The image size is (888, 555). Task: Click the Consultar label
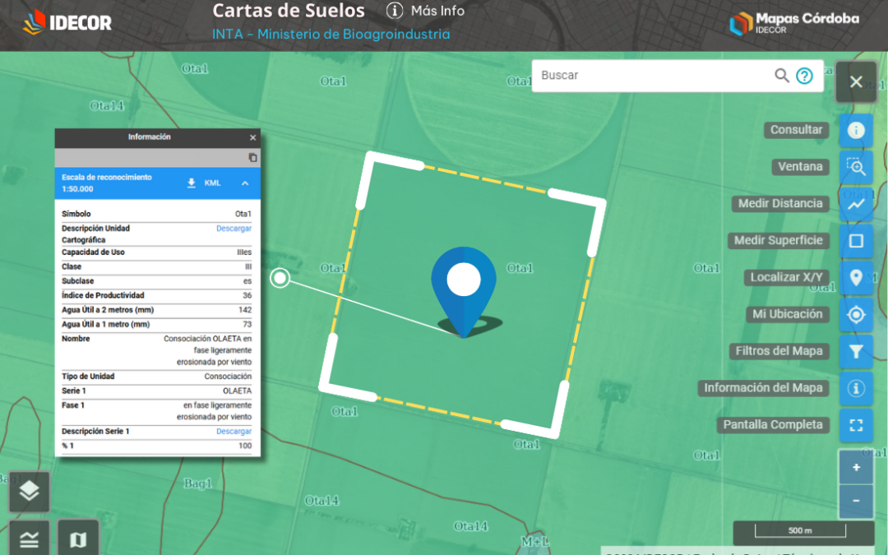pyautogui.click(x=796, y=130)
